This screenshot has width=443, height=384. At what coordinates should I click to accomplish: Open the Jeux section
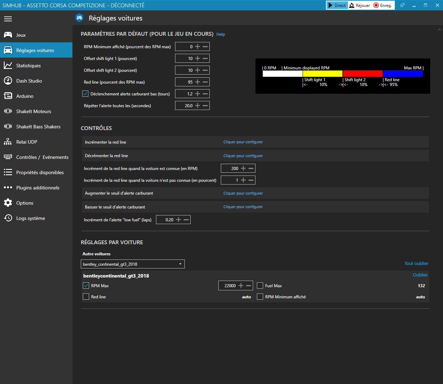(x=36, y=35)
